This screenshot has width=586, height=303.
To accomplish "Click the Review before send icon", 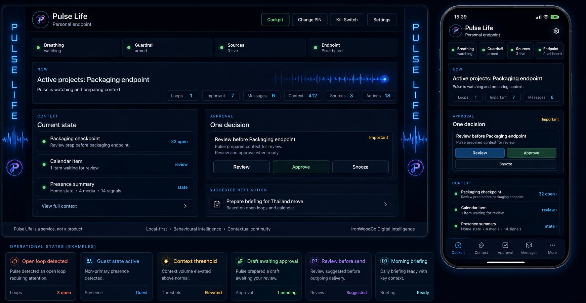I will click(x=315, y=261).
